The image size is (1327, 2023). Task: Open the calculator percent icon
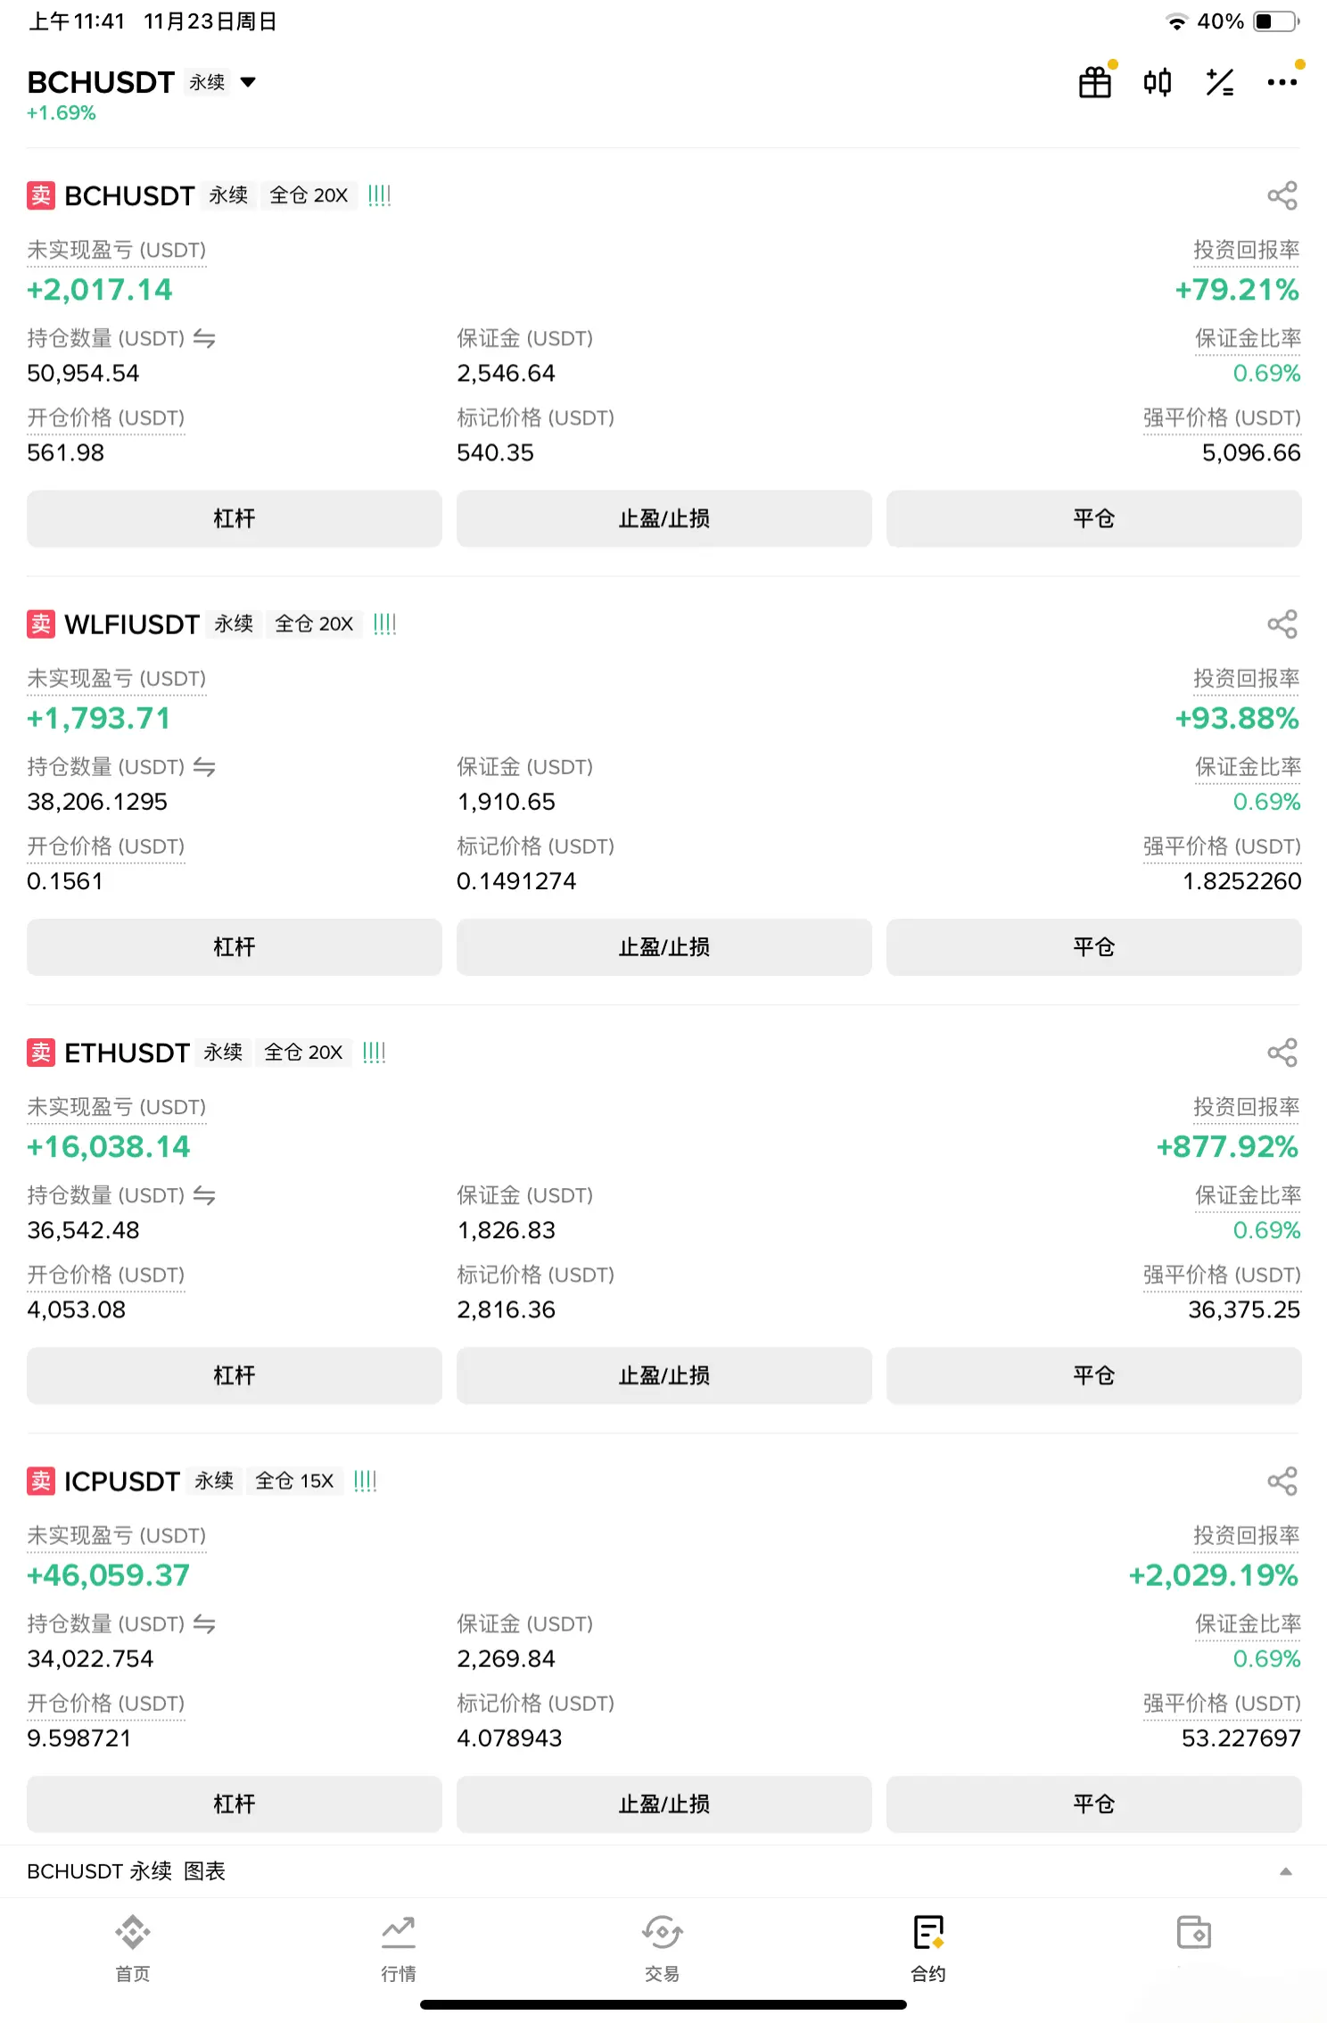(x=1220, y=82)
